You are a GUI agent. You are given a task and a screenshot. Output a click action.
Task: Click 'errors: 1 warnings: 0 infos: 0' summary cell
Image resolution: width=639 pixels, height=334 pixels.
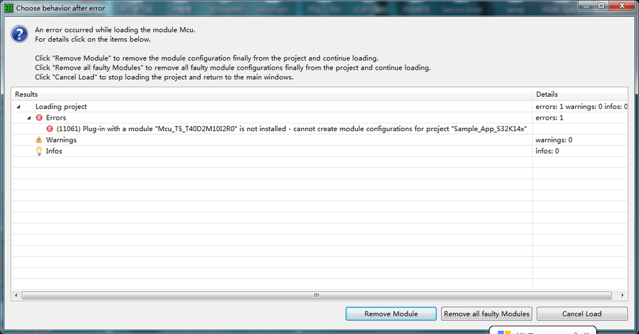[580, 106]
